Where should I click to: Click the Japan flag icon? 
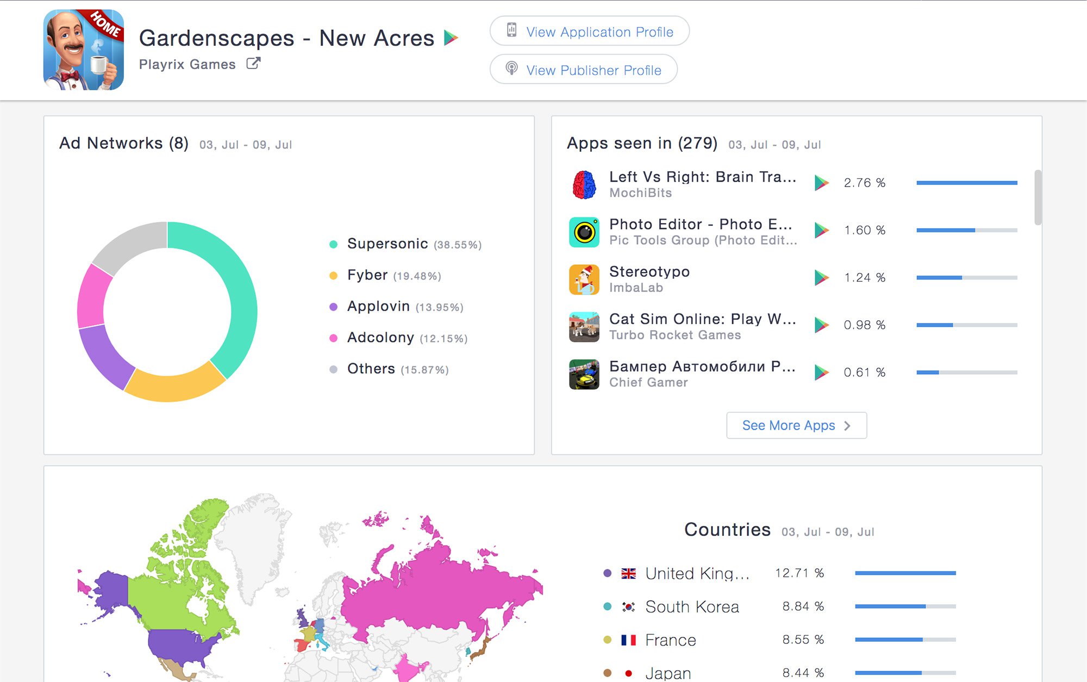tap(629, 673)
